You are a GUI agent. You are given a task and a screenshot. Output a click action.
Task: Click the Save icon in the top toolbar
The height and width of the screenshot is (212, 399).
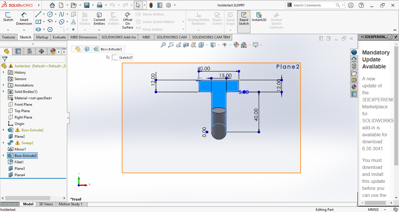[x=87, y=5]
